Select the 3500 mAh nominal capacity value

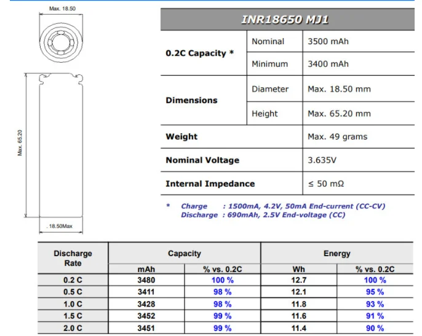(328, 42)
